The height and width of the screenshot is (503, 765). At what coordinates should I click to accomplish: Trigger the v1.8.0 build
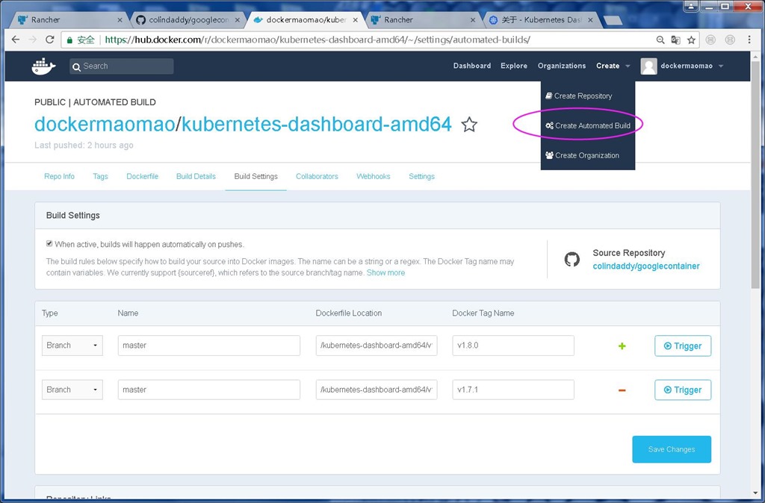[683, 346]
